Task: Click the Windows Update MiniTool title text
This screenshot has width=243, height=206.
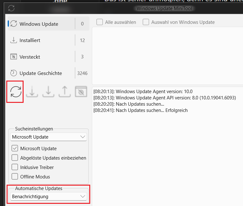Action: coord(164,8)
